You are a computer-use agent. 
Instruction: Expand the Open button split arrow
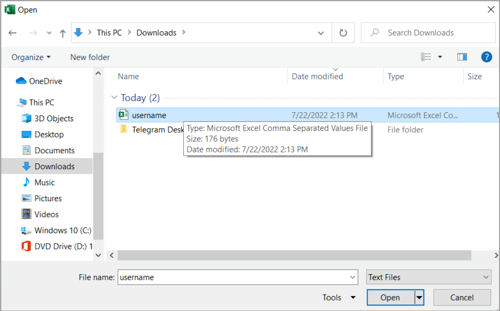point(417,297)
